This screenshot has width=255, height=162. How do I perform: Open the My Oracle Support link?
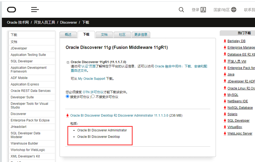click(92, 79)
